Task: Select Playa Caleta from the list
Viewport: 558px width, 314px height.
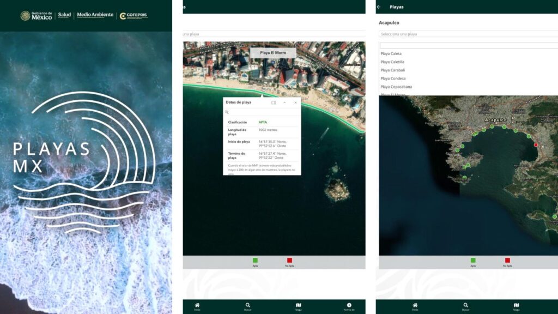Action: coord(391,54)
